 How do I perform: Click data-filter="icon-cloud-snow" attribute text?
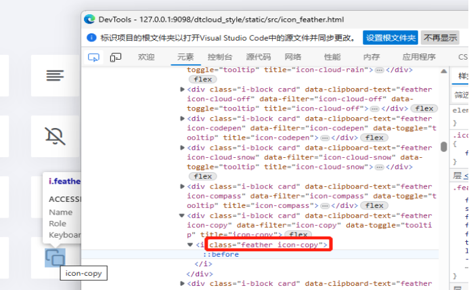coord(330,157)
